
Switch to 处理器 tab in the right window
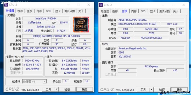[105, 11]
